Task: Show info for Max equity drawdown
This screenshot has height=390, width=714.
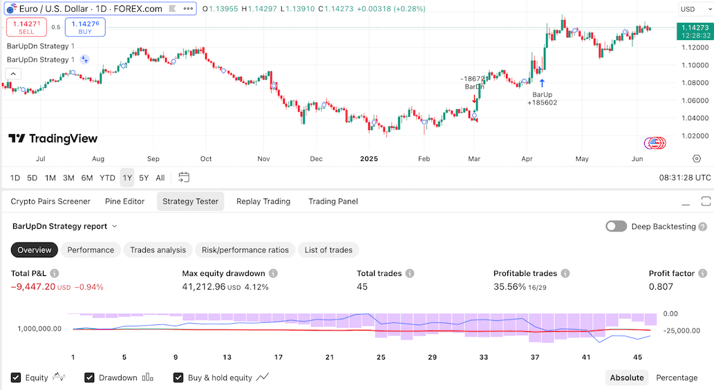Action: tap(273, 273)
